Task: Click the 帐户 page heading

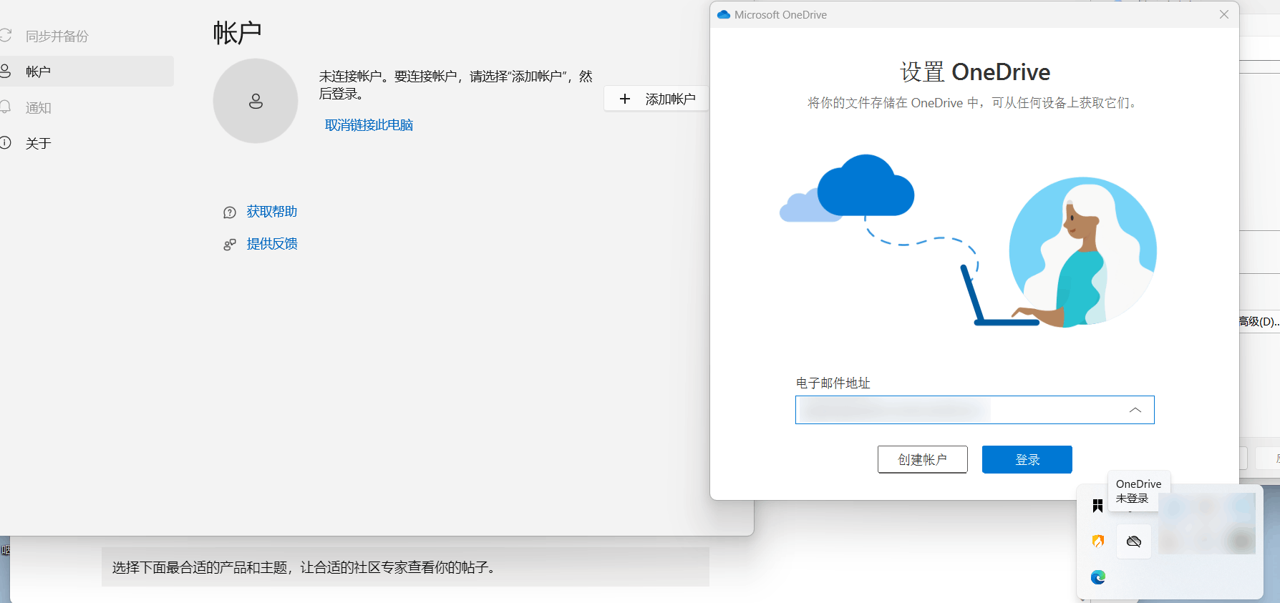Action: tap(238, 33)
